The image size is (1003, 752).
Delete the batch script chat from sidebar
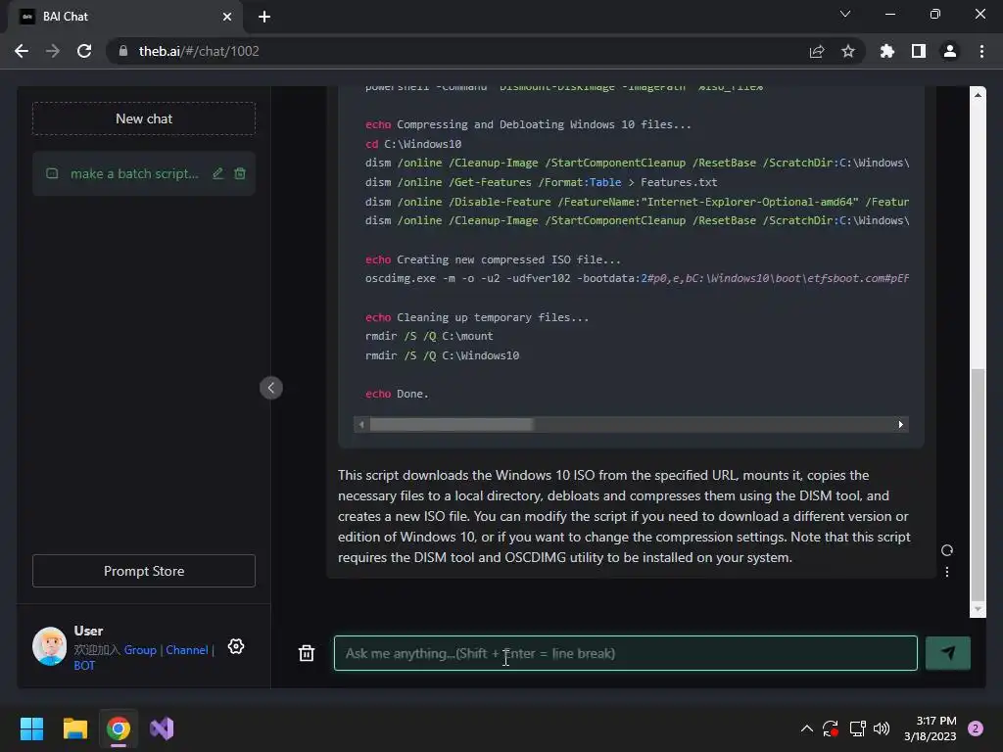(240, 173)
